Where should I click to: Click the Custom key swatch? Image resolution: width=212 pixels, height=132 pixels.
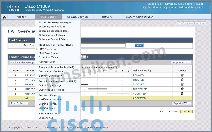pos(173,112)
